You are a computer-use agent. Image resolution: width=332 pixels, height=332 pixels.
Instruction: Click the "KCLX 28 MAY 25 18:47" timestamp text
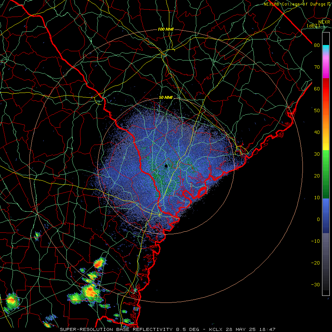(x=242, y=329)
